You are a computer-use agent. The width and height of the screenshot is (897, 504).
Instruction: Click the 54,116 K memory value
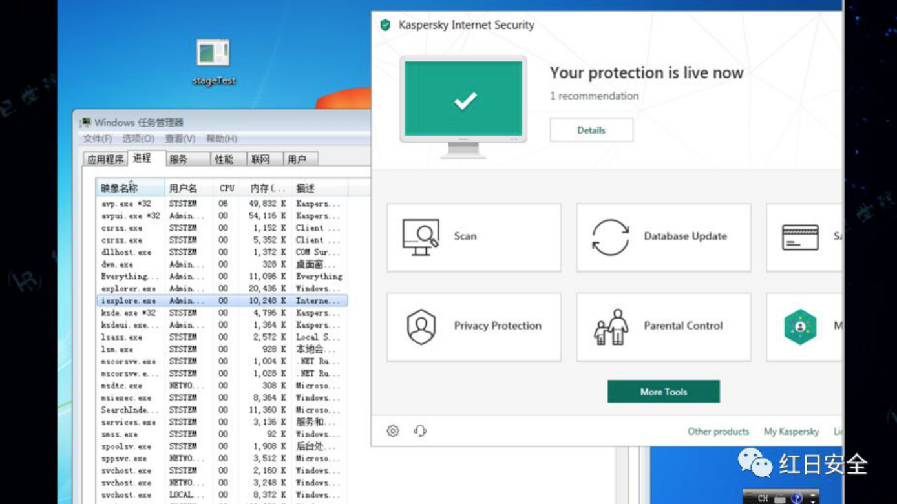click(268, 216)
